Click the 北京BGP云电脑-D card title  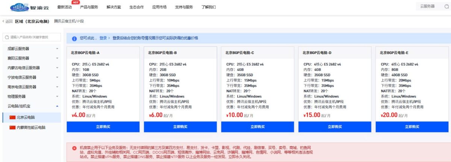(317, 53)
